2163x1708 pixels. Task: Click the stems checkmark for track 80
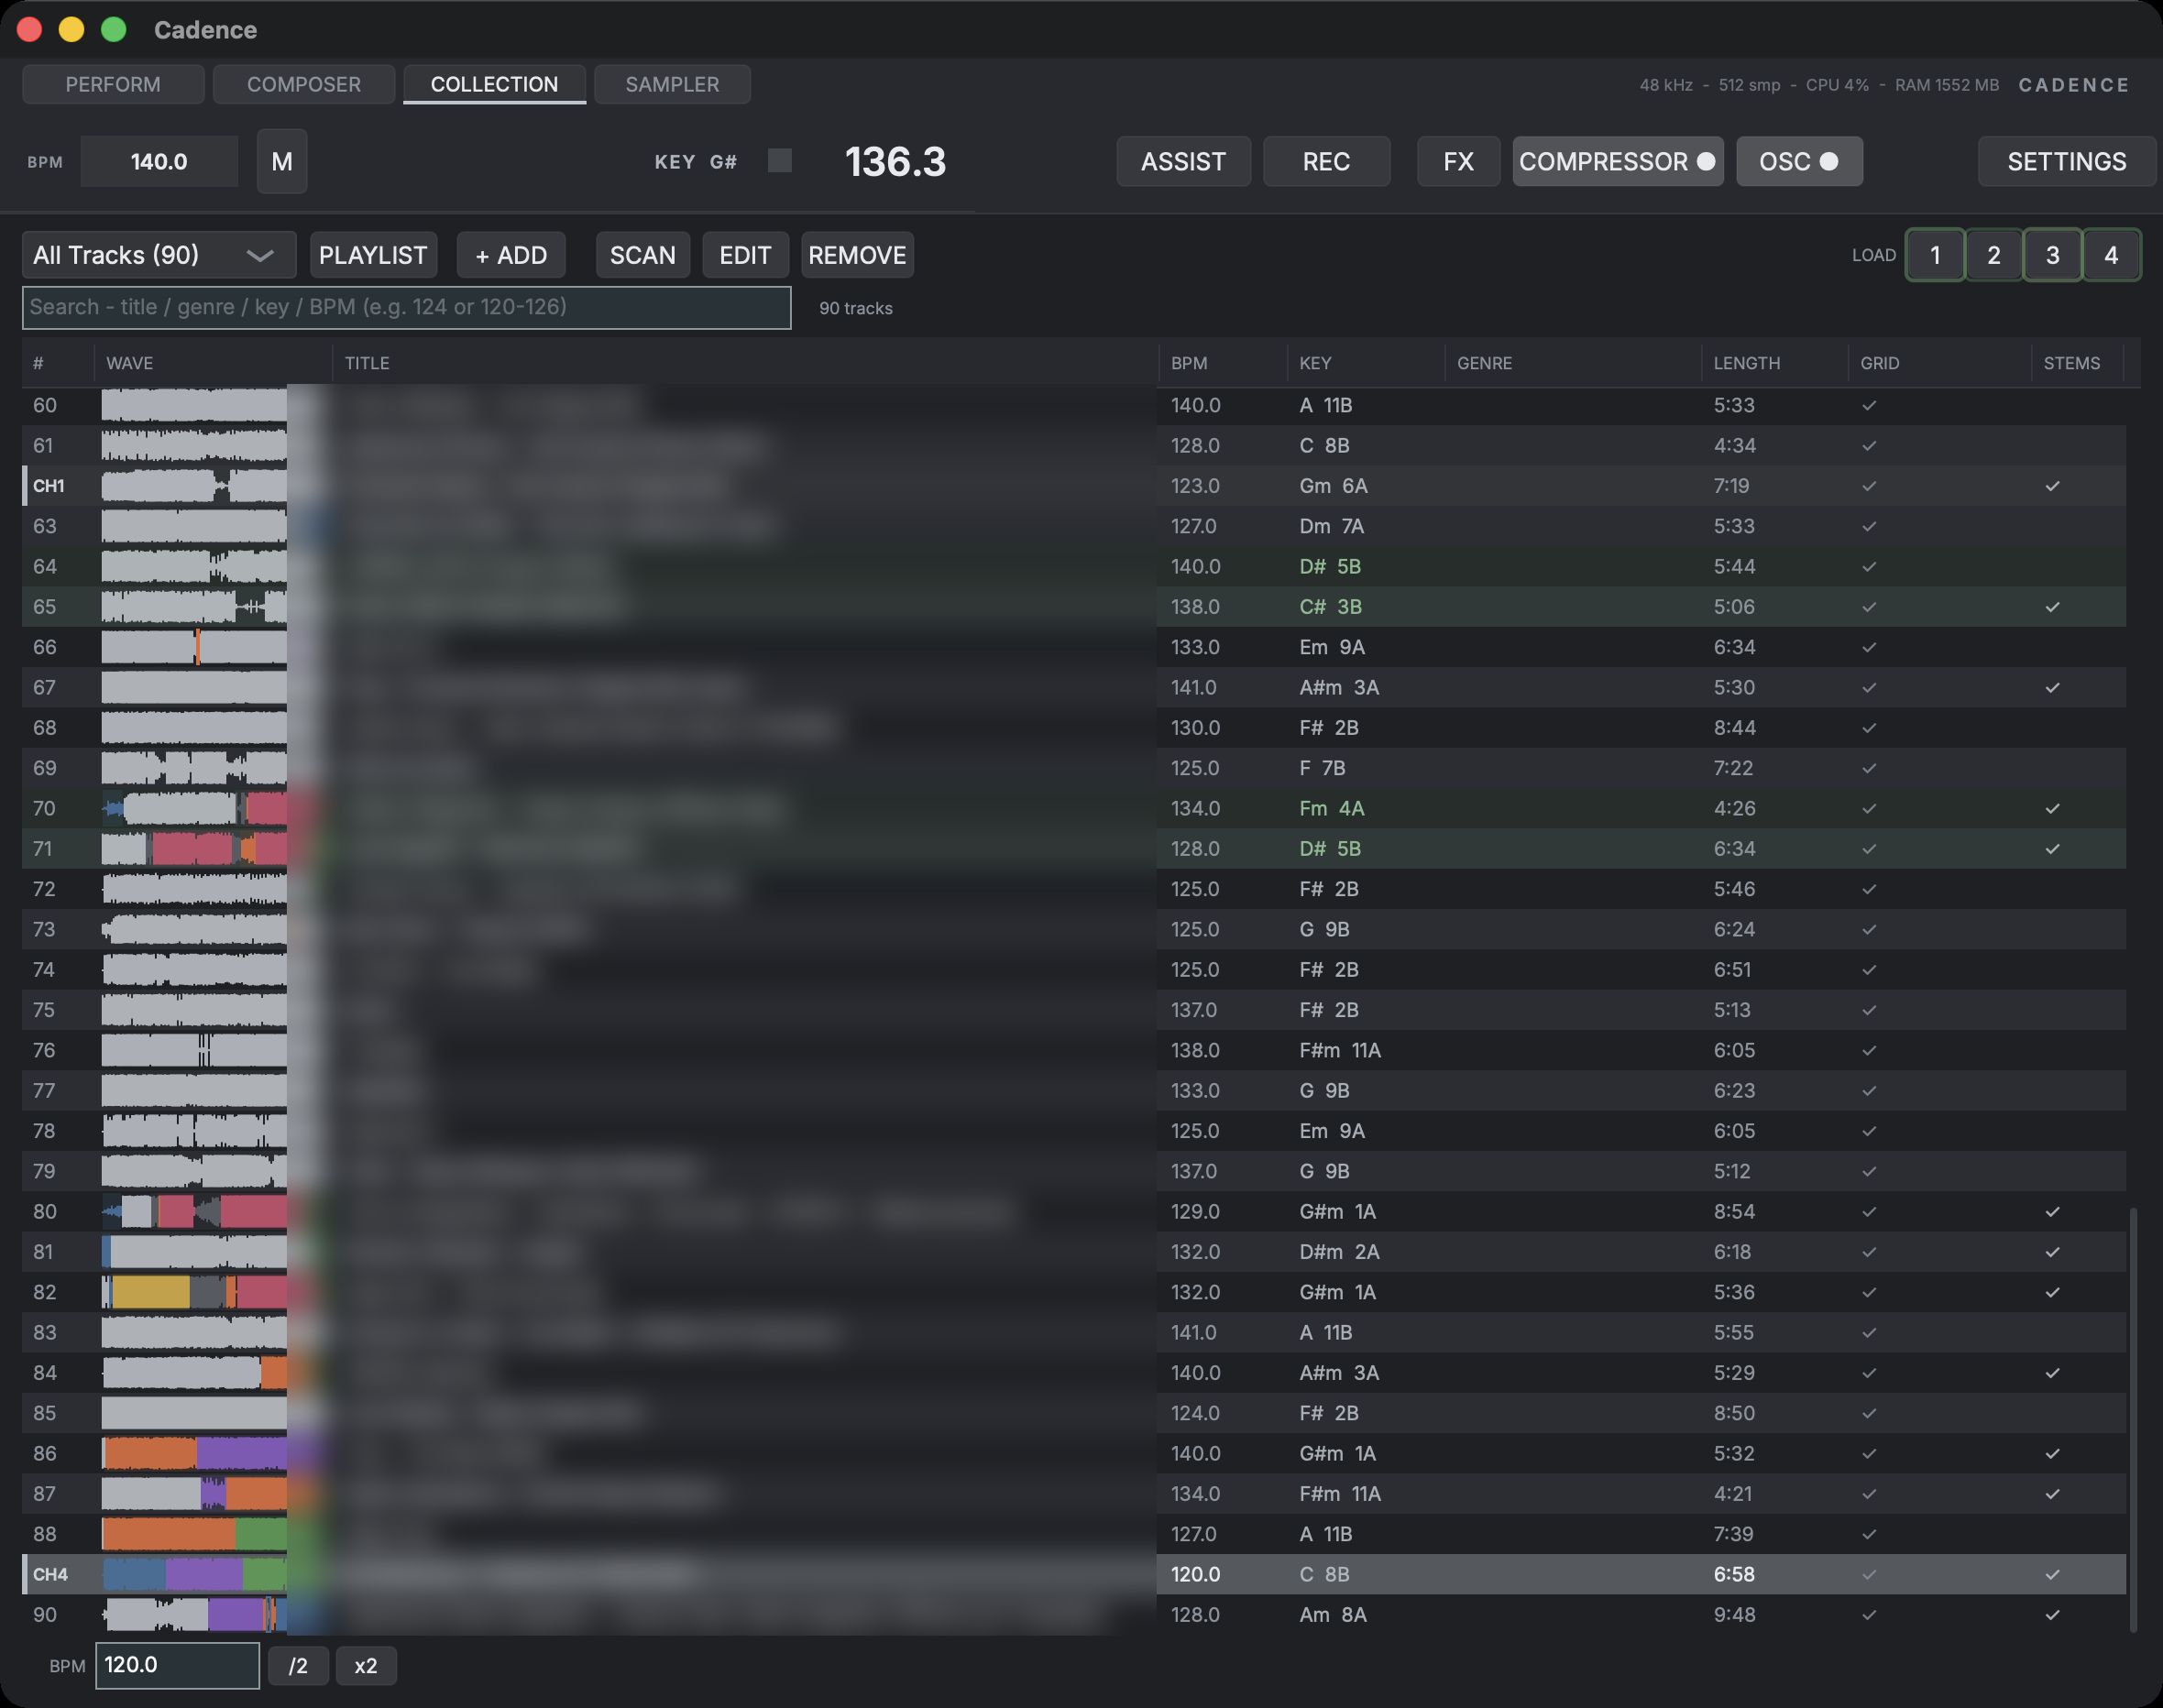pos(2052,1211)
